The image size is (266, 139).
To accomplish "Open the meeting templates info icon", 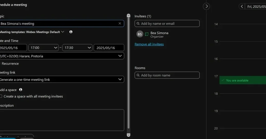I will (71, 32).
